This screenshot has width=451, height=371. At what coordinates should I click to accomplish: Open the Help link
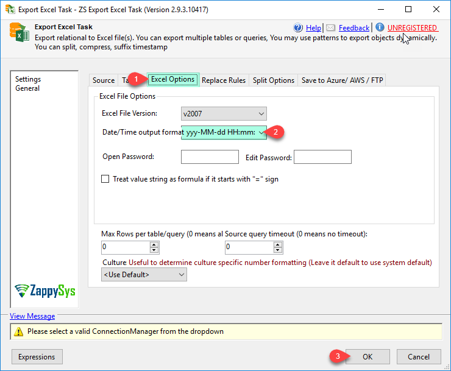313,28
